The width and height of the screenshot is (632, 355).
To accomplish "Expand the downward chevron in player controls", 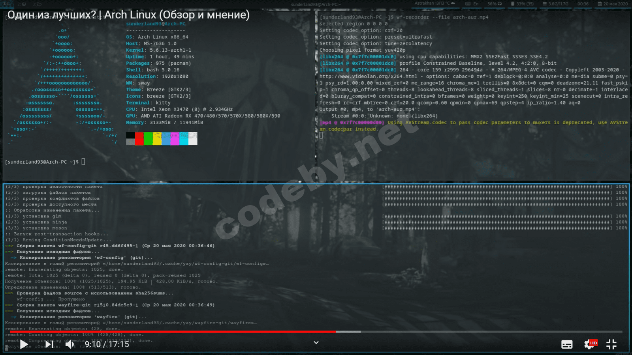I will coord(316,342).
